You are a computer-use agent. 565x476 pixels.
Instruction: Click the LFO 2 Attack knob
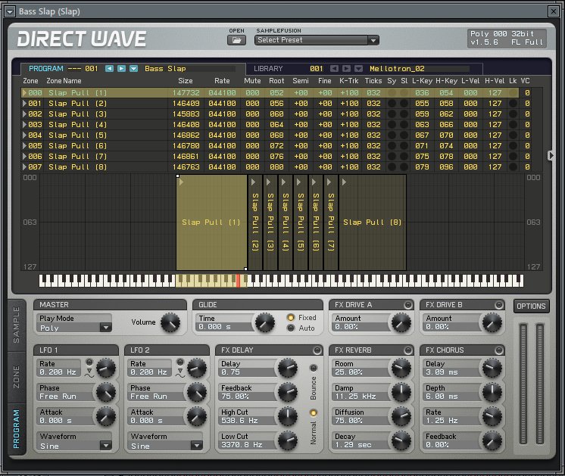coord(197,416)
